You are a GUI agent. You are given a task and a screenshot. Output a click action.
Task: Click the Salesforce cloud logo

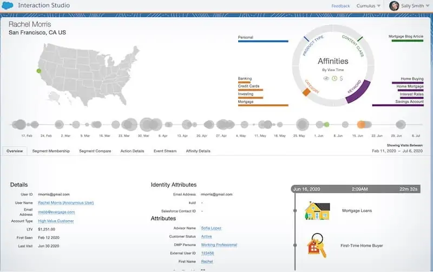[x=7, y=5]
